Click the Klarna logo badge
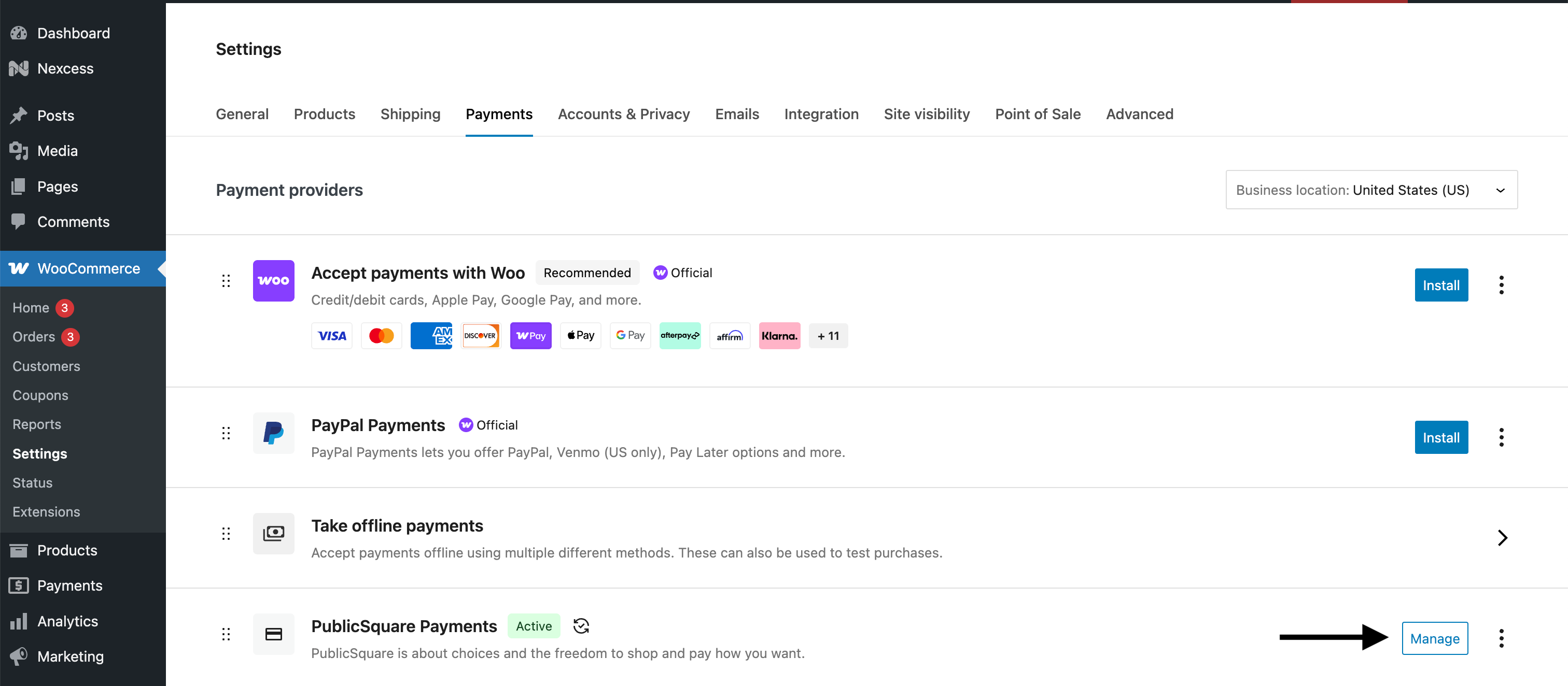The width and height of the screenshot is (1568, 686). (780, 336)
